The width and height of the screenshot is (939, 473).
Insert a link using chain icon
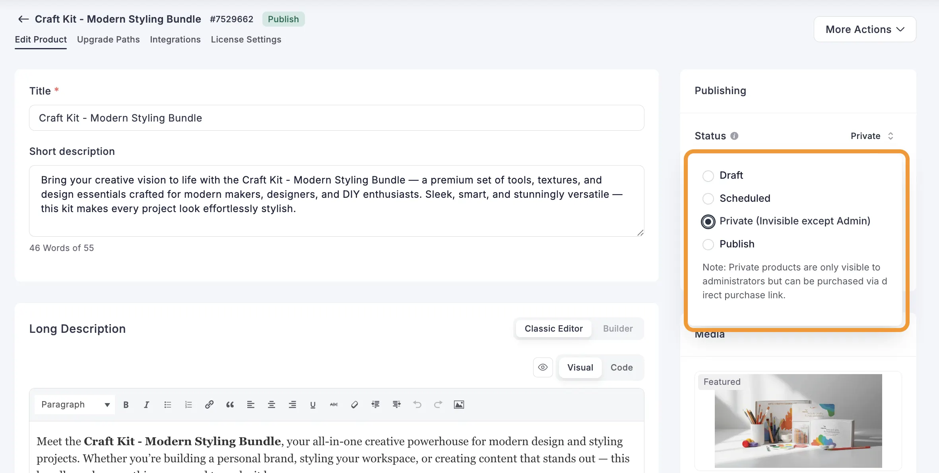click(209, 405)
